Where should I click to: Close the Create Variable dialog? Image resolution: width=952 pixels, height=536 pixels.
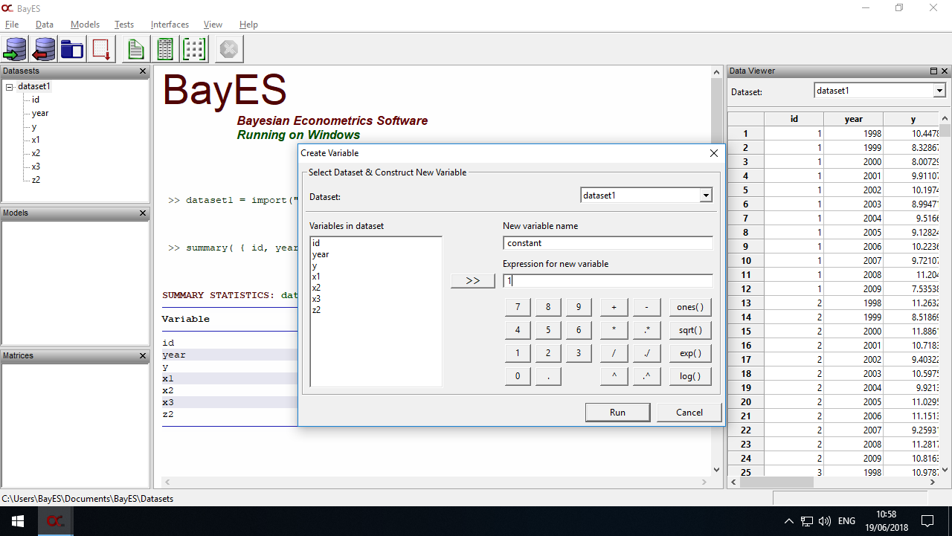(x=714, y=153)
